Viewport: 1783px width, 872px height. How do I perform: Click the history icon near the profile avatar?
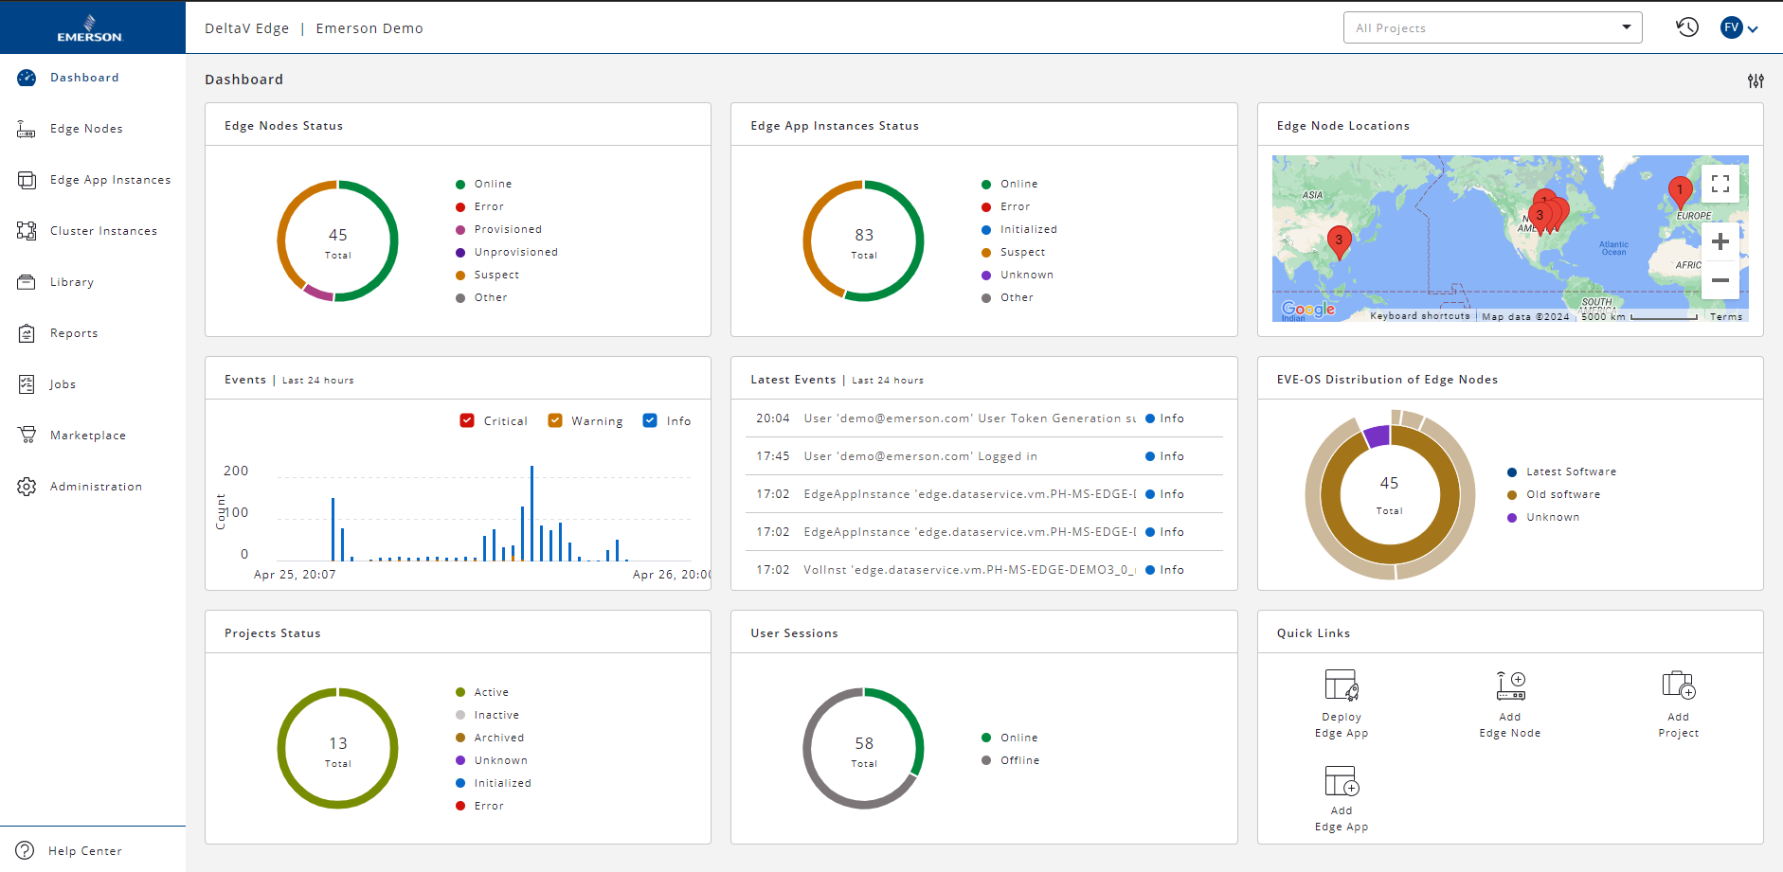[x=1687, y=27]
